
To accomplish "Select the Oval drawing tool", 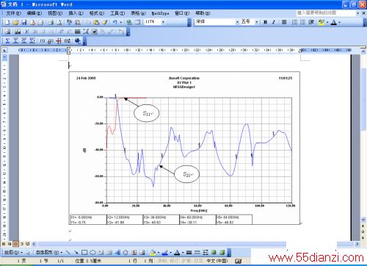I will (x=92, y=252).
